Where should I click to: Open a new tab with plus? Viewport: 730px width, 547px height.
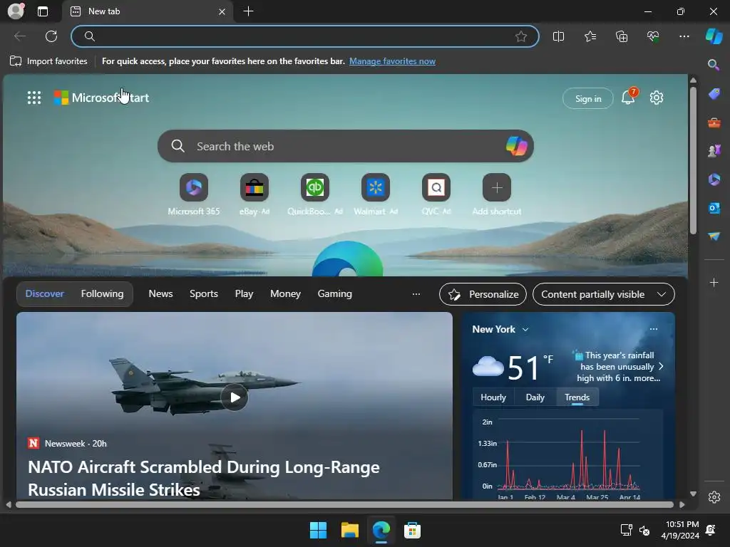pyautogui.click(x=249, y=11)
